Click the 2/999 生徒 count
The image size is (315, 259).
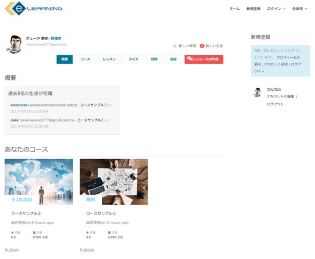[x=115, y=237]
